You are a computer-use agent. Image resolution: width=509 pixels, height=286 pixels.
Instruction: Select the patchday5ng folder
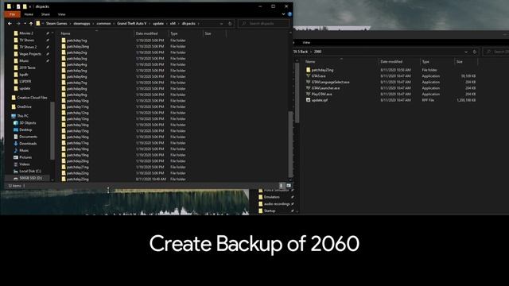77,71
